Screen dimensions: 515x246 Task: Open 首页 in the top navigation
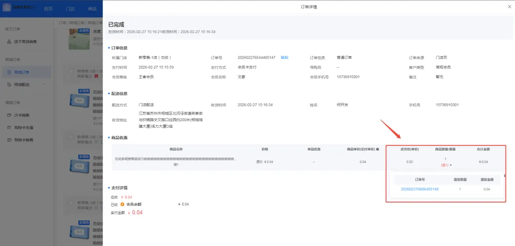coord(48,9)
